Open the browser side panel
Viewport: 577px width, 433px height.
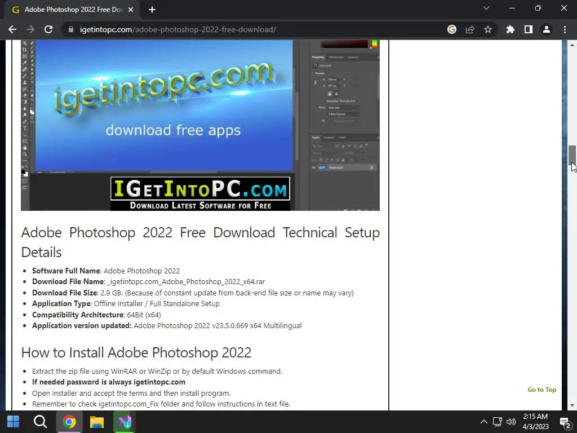point(529,29)
